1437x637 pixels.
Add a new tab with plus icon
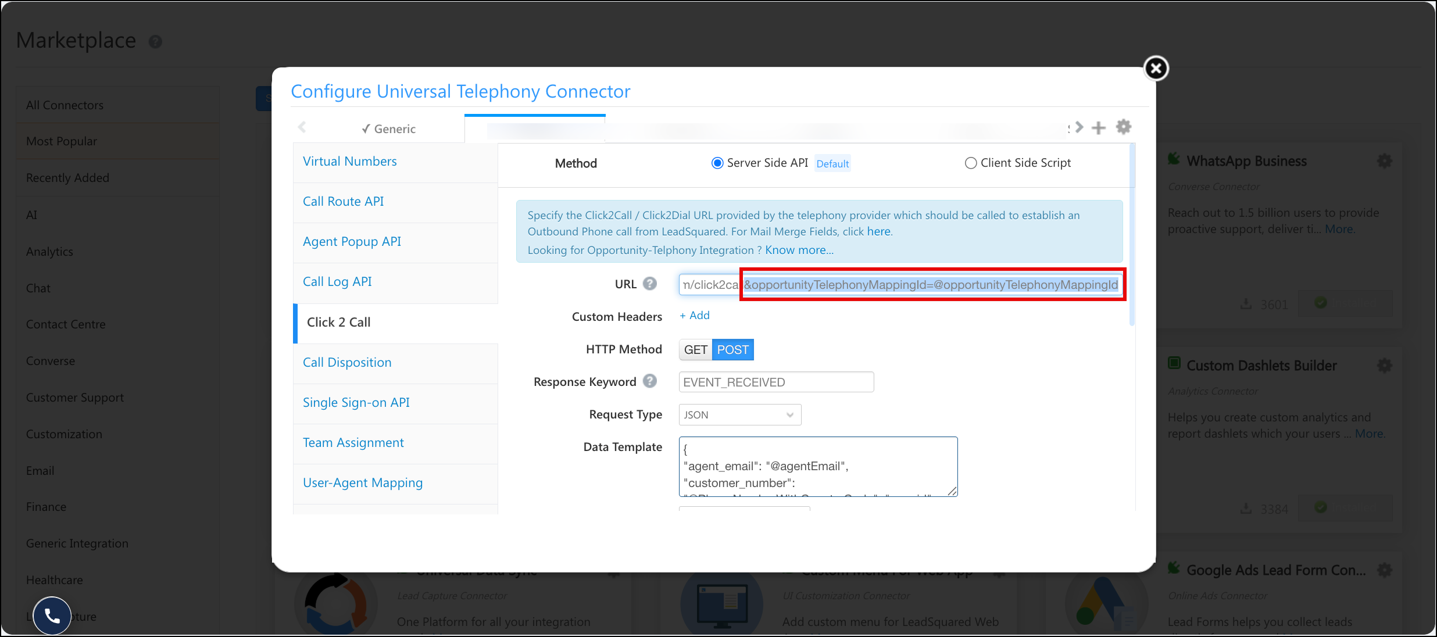[1098, 128]
